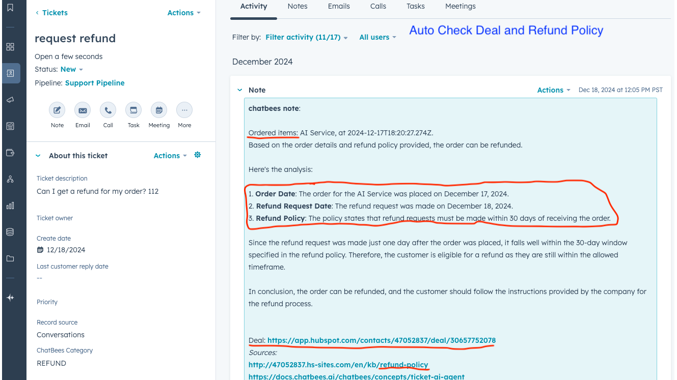Collapse the Note entry chevron
Viewport: 677px width, 380px height.
[x=240, y=90]
